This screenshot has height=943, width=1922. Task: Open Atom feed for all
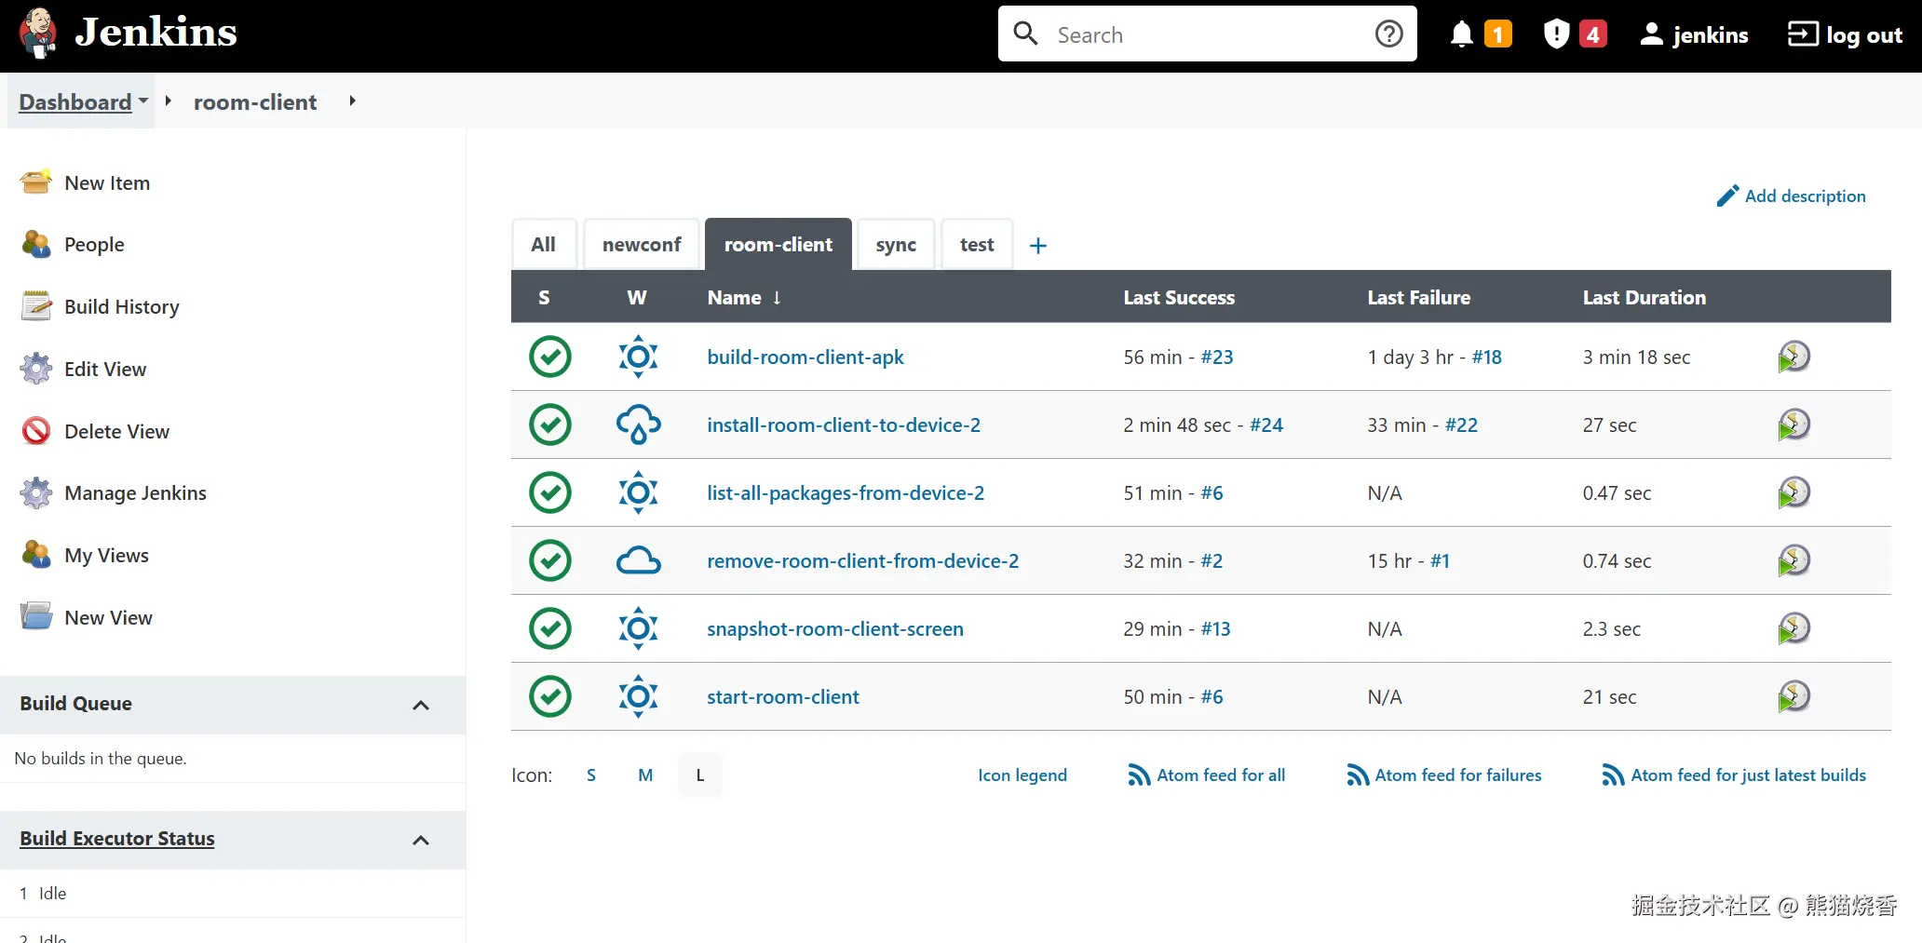(x=1206, y=775)
